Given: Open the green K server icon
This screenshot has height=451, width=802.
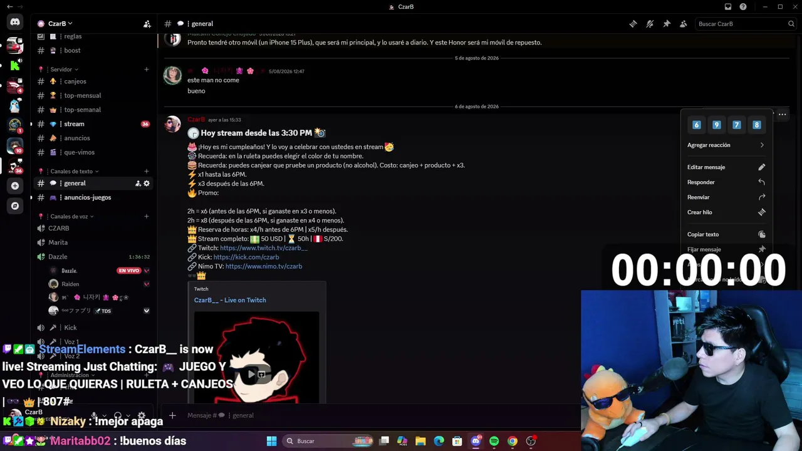Looking at the screenshot, I should [15, 65].
